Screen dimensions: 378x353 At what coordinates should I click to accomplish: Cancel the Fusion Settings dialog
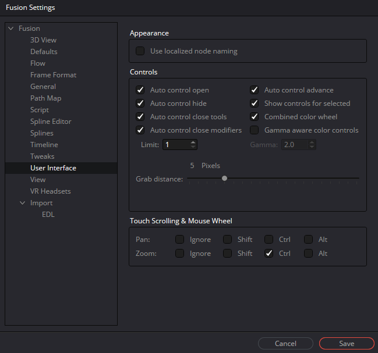click(285, 344)
